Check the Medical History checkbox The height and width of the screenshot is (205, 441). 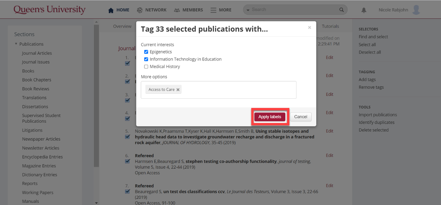[x=146, y=67]
